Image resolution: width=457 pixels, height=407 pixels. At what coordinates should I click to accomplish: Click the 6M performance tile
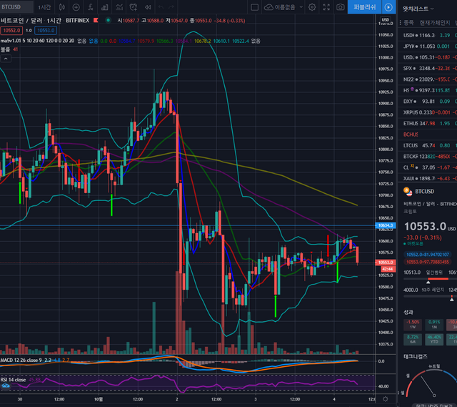pos(413,339)
